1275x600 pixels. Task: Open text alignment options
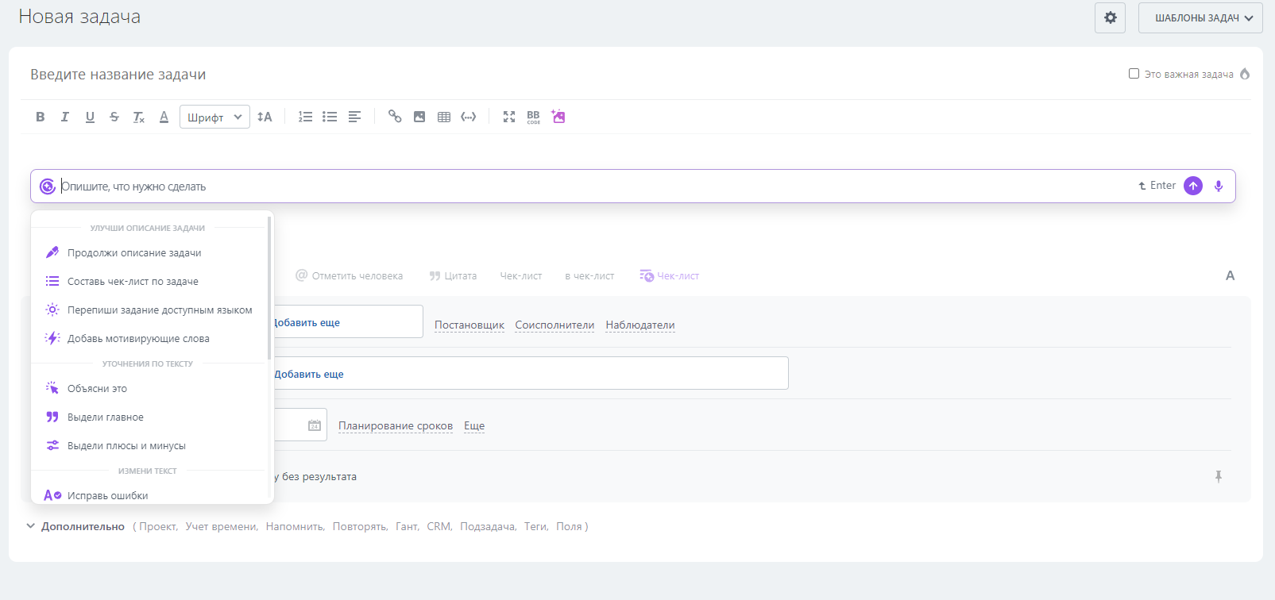354,117
